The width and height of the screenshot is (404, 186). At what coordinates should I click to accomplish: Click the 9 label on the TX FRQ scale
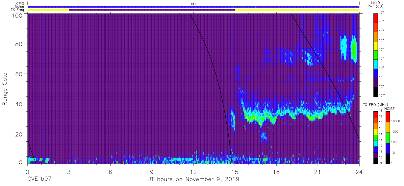click(x=380, y=163)
